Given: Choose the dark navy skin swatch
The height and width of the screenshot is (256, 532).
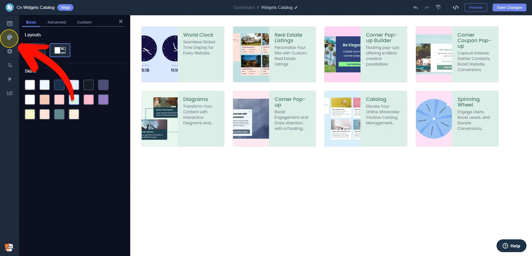Looking at the screenshot, I should (59, 85).
